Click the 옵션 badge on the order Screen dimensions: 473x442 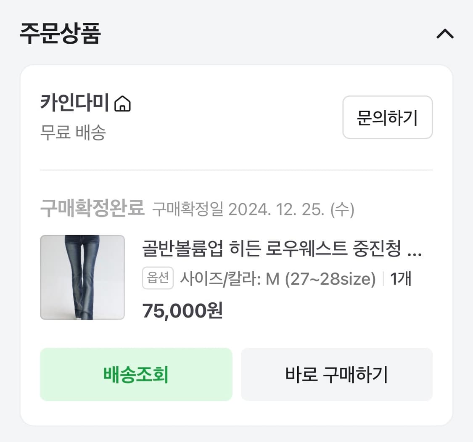[x=158, y=278]
